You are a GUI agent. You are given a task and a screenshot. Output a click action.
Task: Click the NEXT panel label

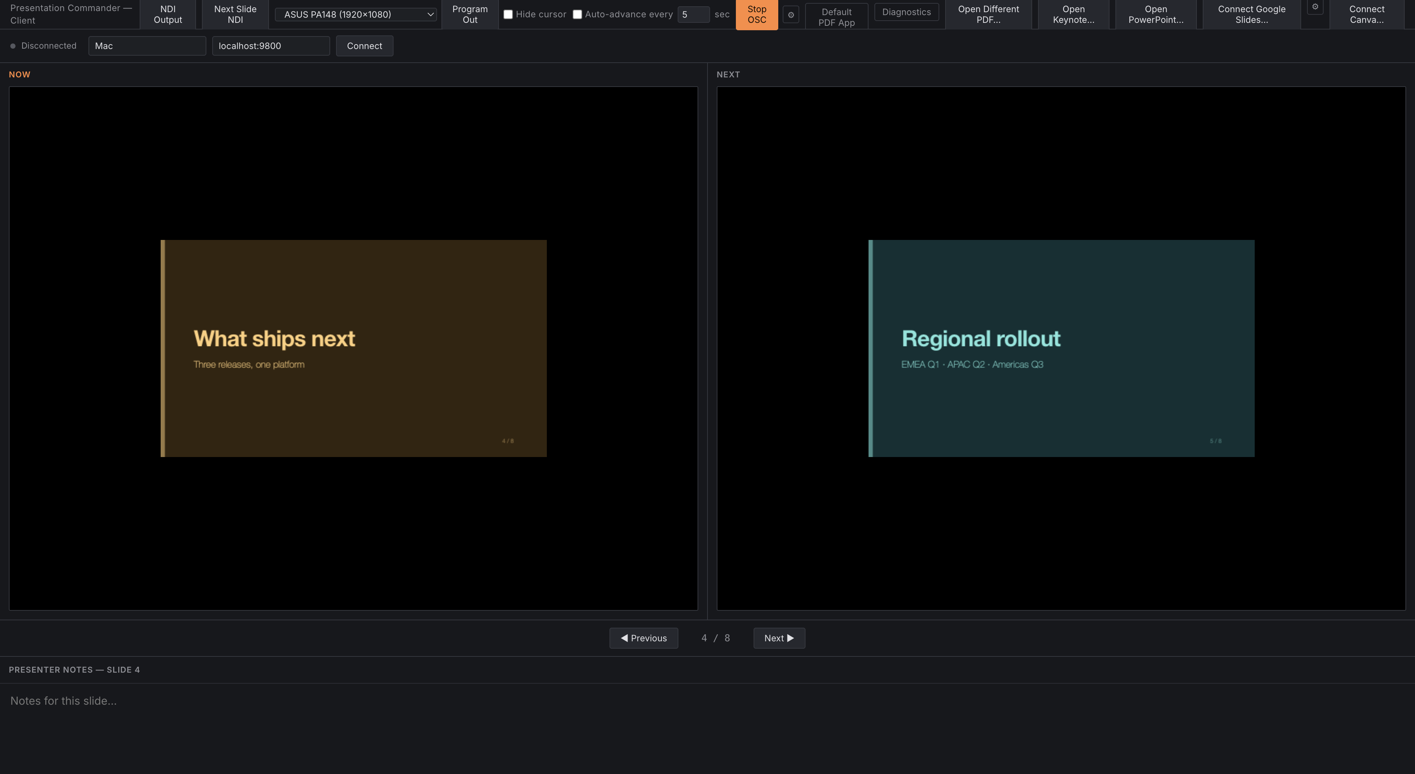[728, 74]
